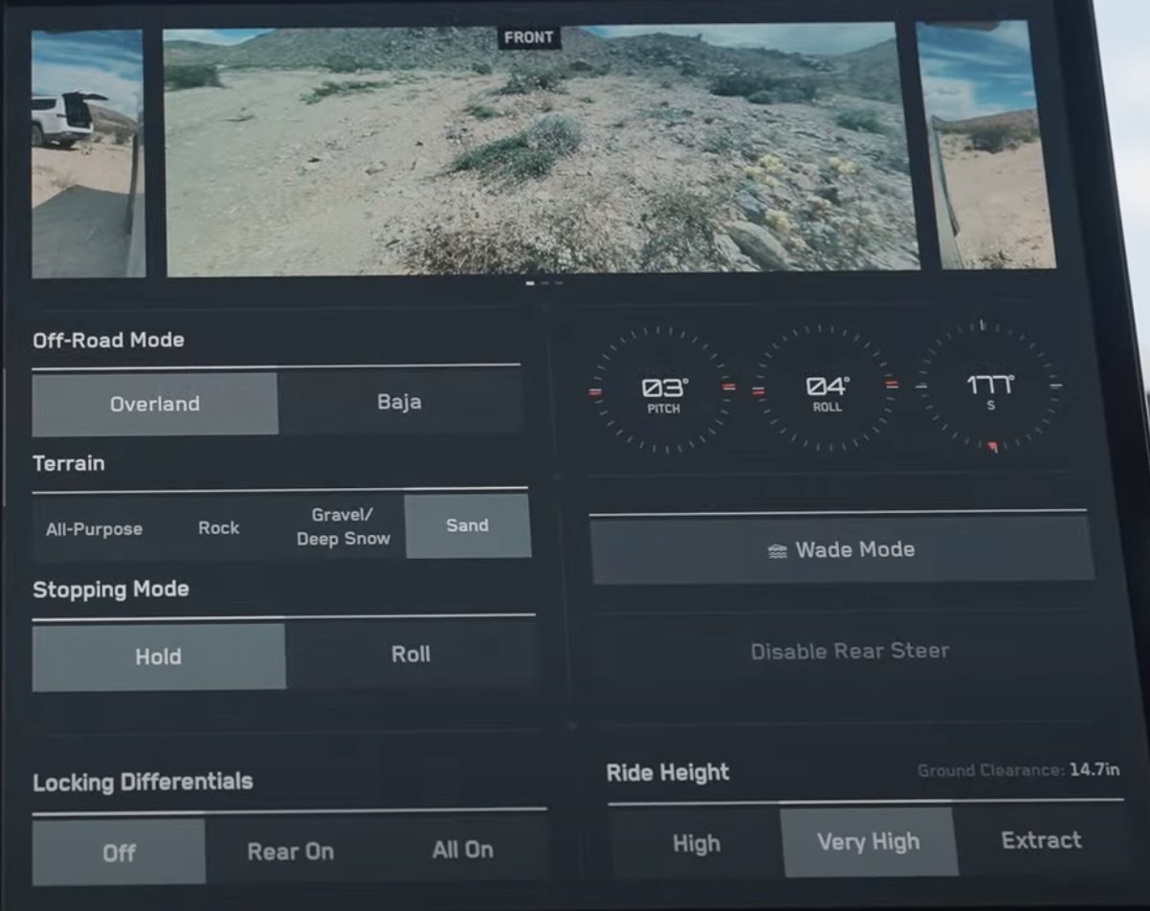Enable All On locking differentials
Screen dimensions: 1150x911
463,849
